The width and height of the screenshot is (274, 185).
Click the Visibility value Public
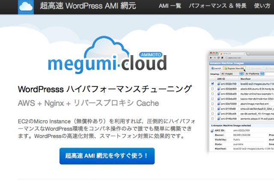[x=236, y=140]
